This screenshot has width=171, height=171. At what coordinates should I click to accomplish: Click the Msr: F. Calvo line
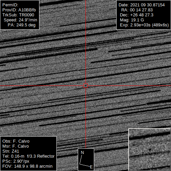(16, 146)
